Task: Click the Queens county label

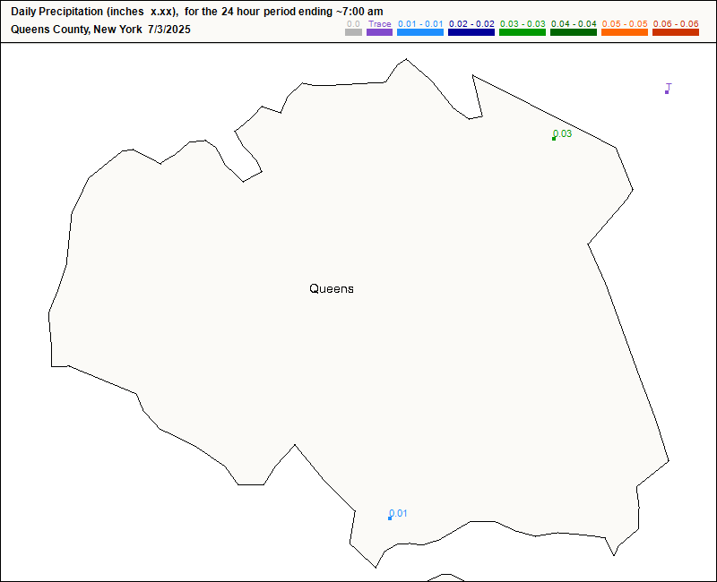Action: click(x=332, y=288)
